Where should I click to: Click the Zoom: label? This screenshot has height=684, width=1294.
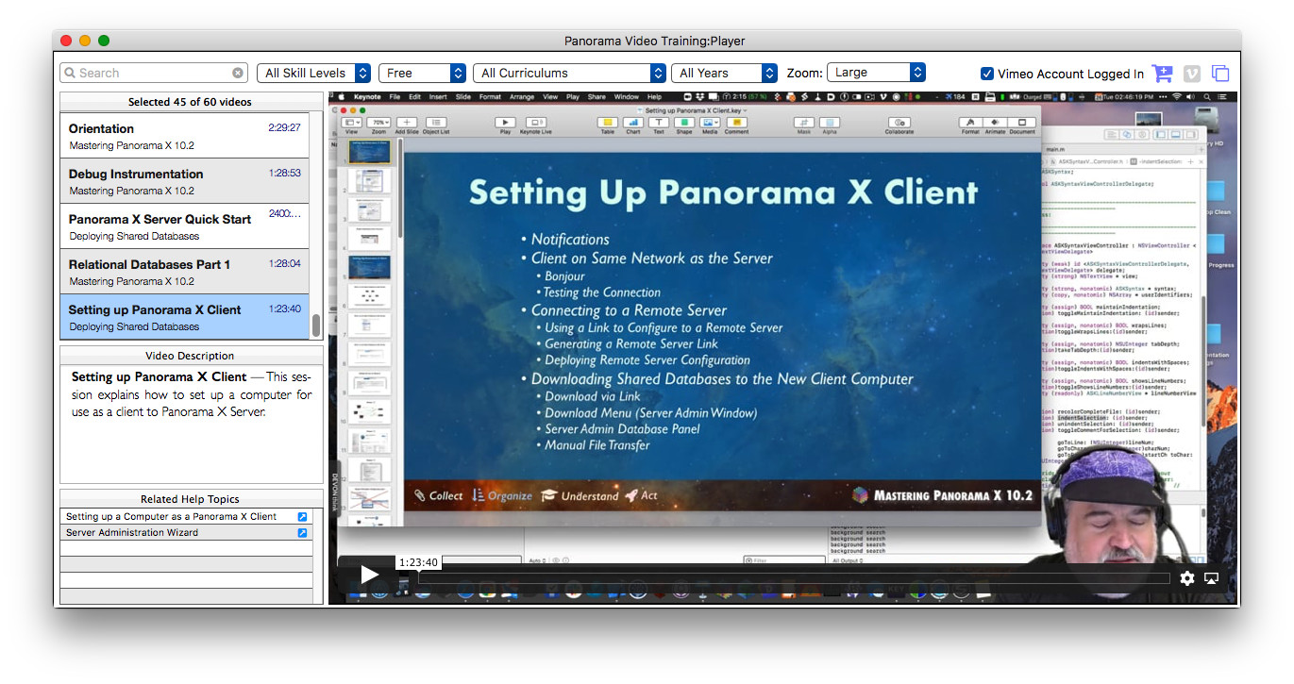(804, 74)
